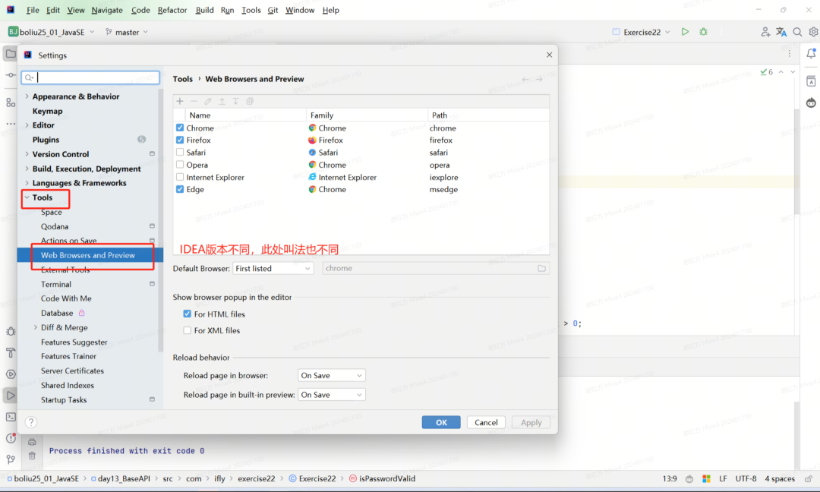Enable the Safari browser checkbox
Image resolution: width=820 pixels, height=492 pixels.
tap(180, 152)
